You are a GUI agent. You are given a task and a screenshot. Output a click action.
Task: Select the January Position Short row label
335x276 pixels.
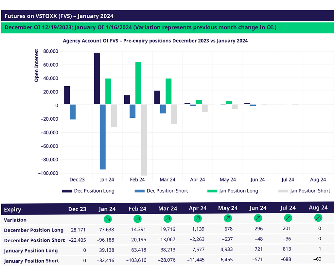click(x=31, y=261)
